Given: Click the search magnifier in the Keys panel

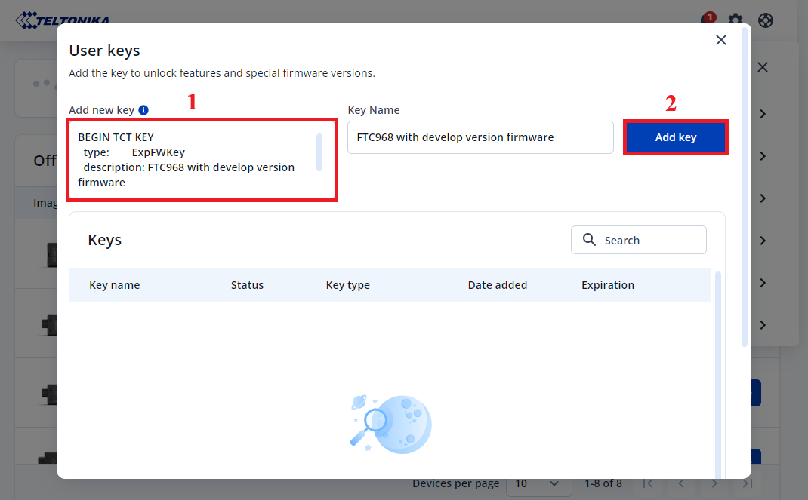Looking at the screenshot, I should tap(589, 240).
